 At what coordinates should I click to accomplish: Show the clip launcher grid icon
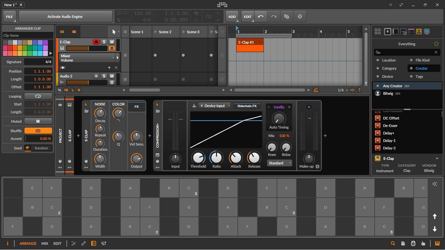point(62,32)
